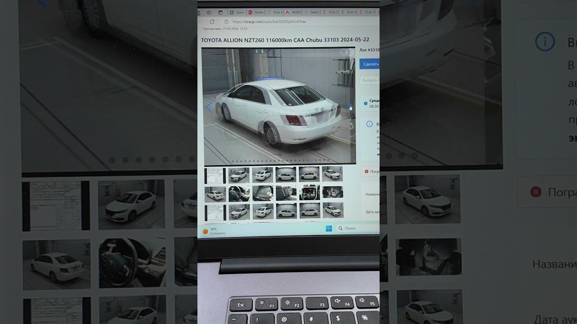Click the site info padlock icon
Image resolution: width=577 pixels, height=324 pixels.
click(226, 22)
